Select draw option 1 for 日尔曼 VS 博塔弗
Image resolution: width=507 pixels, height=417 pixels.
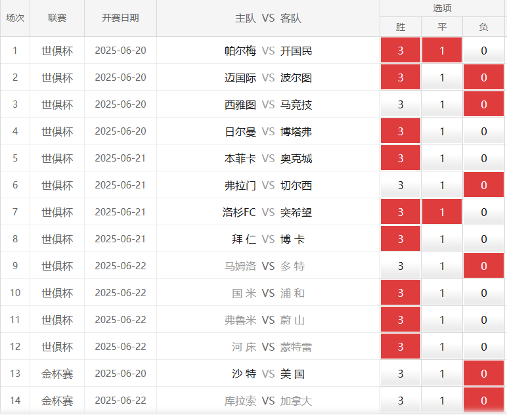pos(442,131)
